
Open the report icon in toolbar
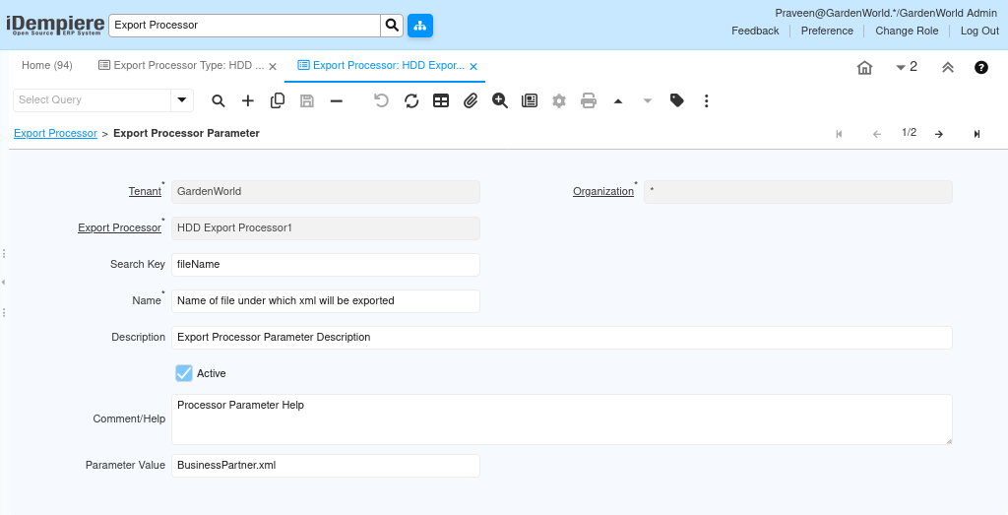(530, 100)
